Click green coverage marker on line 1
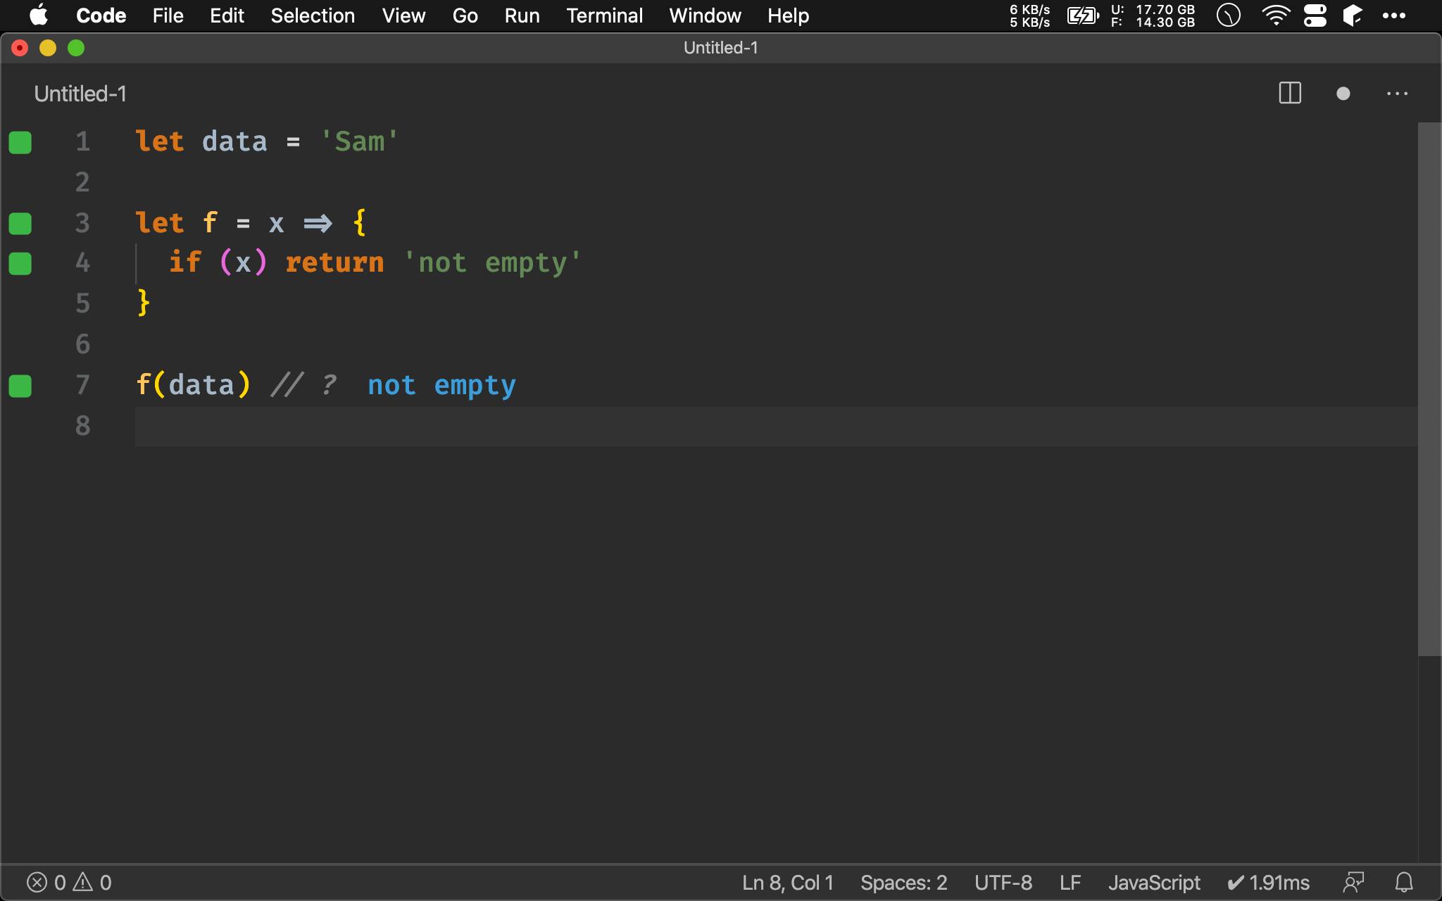1442x901 pixels. [x=20, y=142]
